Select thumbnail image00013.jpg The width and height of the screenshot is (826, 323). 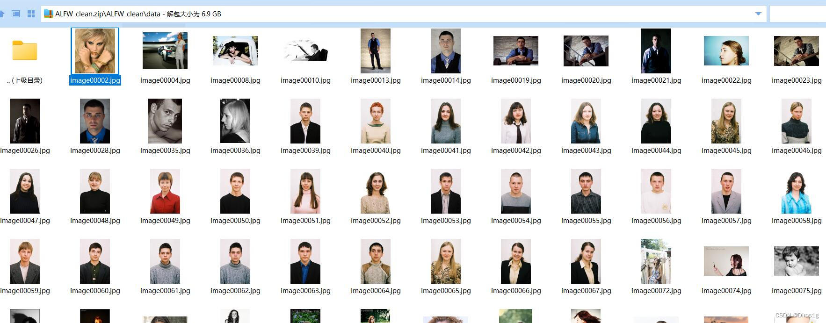pos(376,50)
